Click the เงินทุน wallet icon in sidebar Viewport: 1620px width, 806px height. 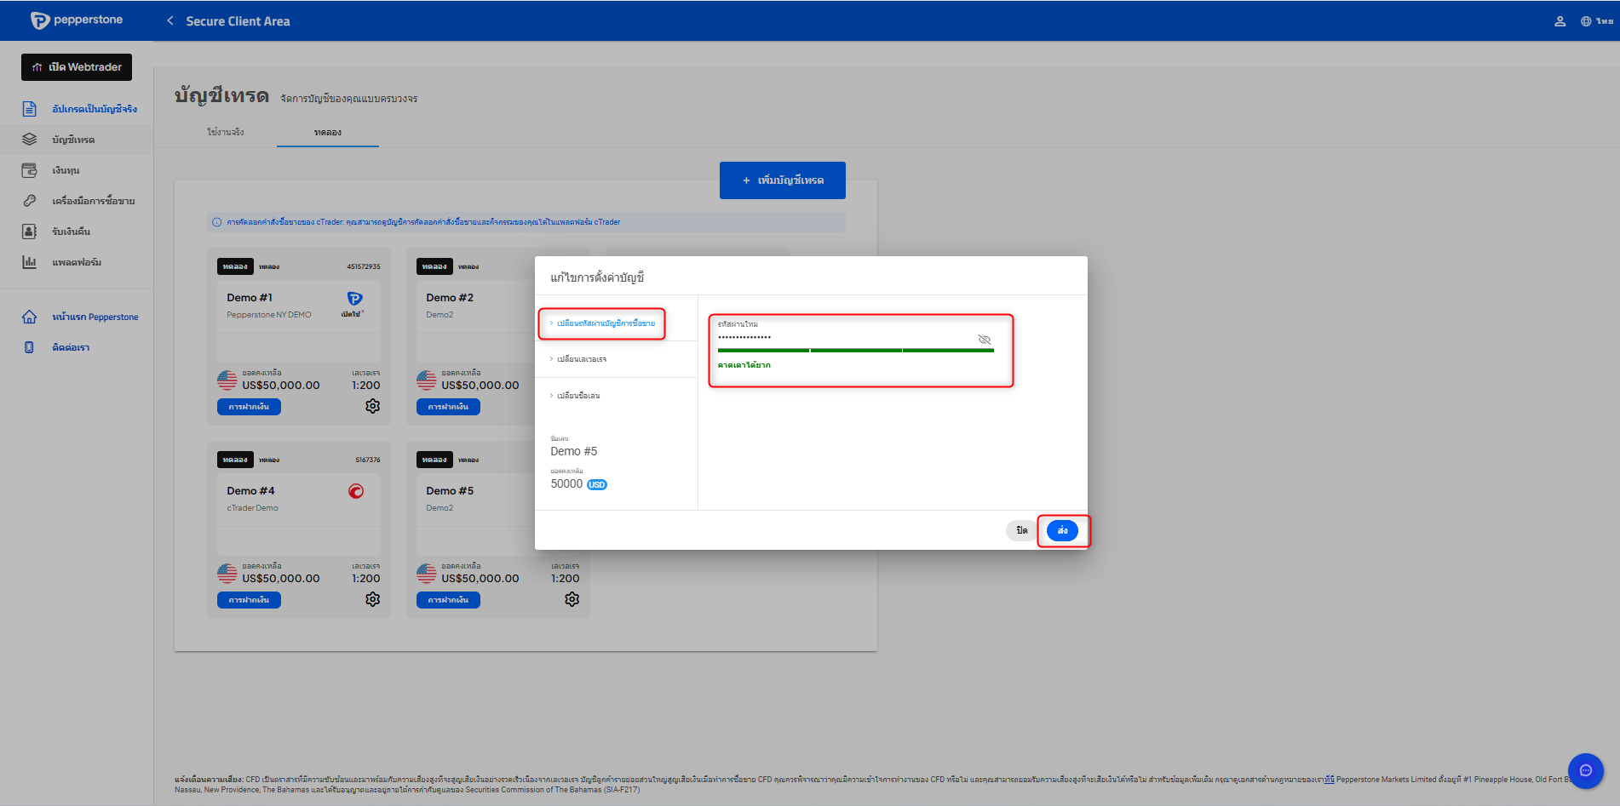click(29, 170)
